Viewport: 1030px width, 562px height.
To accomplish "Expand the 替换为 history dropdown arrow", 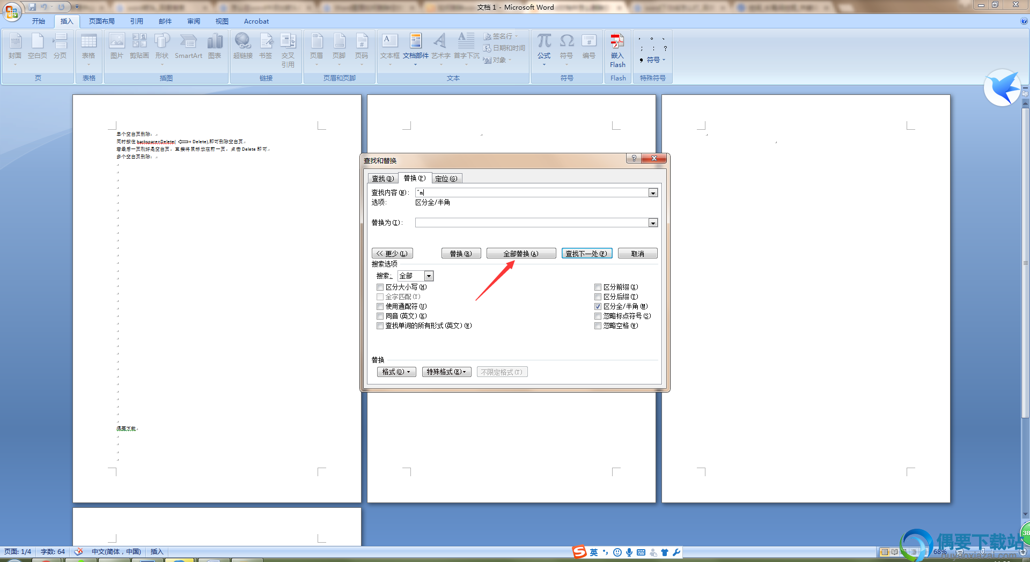I will point(653,223).
